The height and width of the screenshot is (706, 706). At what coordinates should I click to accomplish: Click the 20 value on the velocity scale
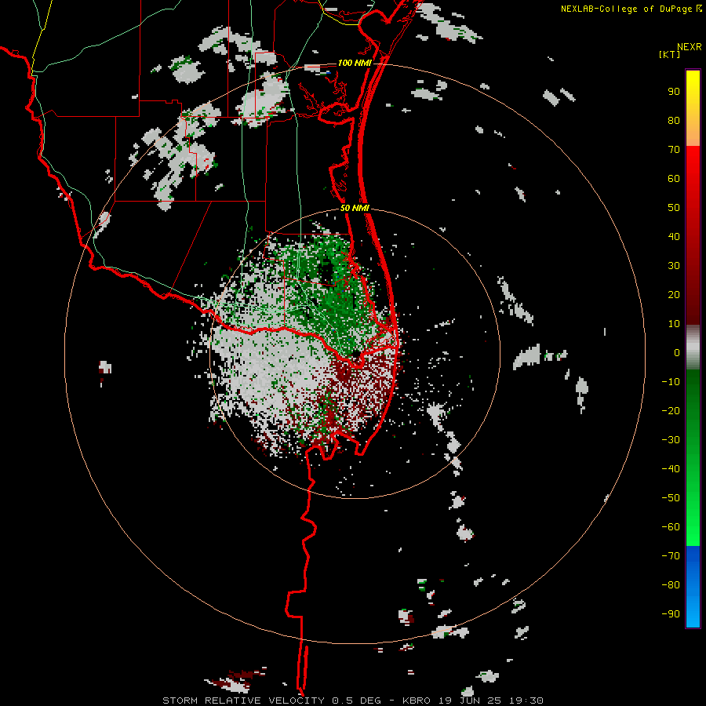point(674,294)
